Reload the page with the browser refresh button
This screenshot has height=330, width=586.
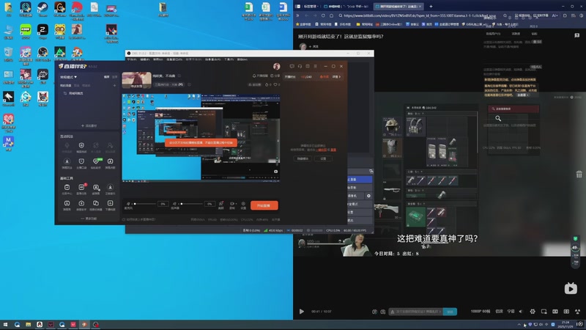click(323, 15)
